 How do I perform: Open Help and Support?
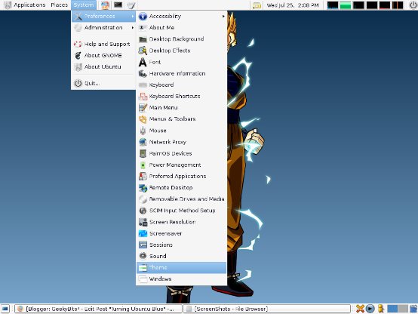point(103,44)
